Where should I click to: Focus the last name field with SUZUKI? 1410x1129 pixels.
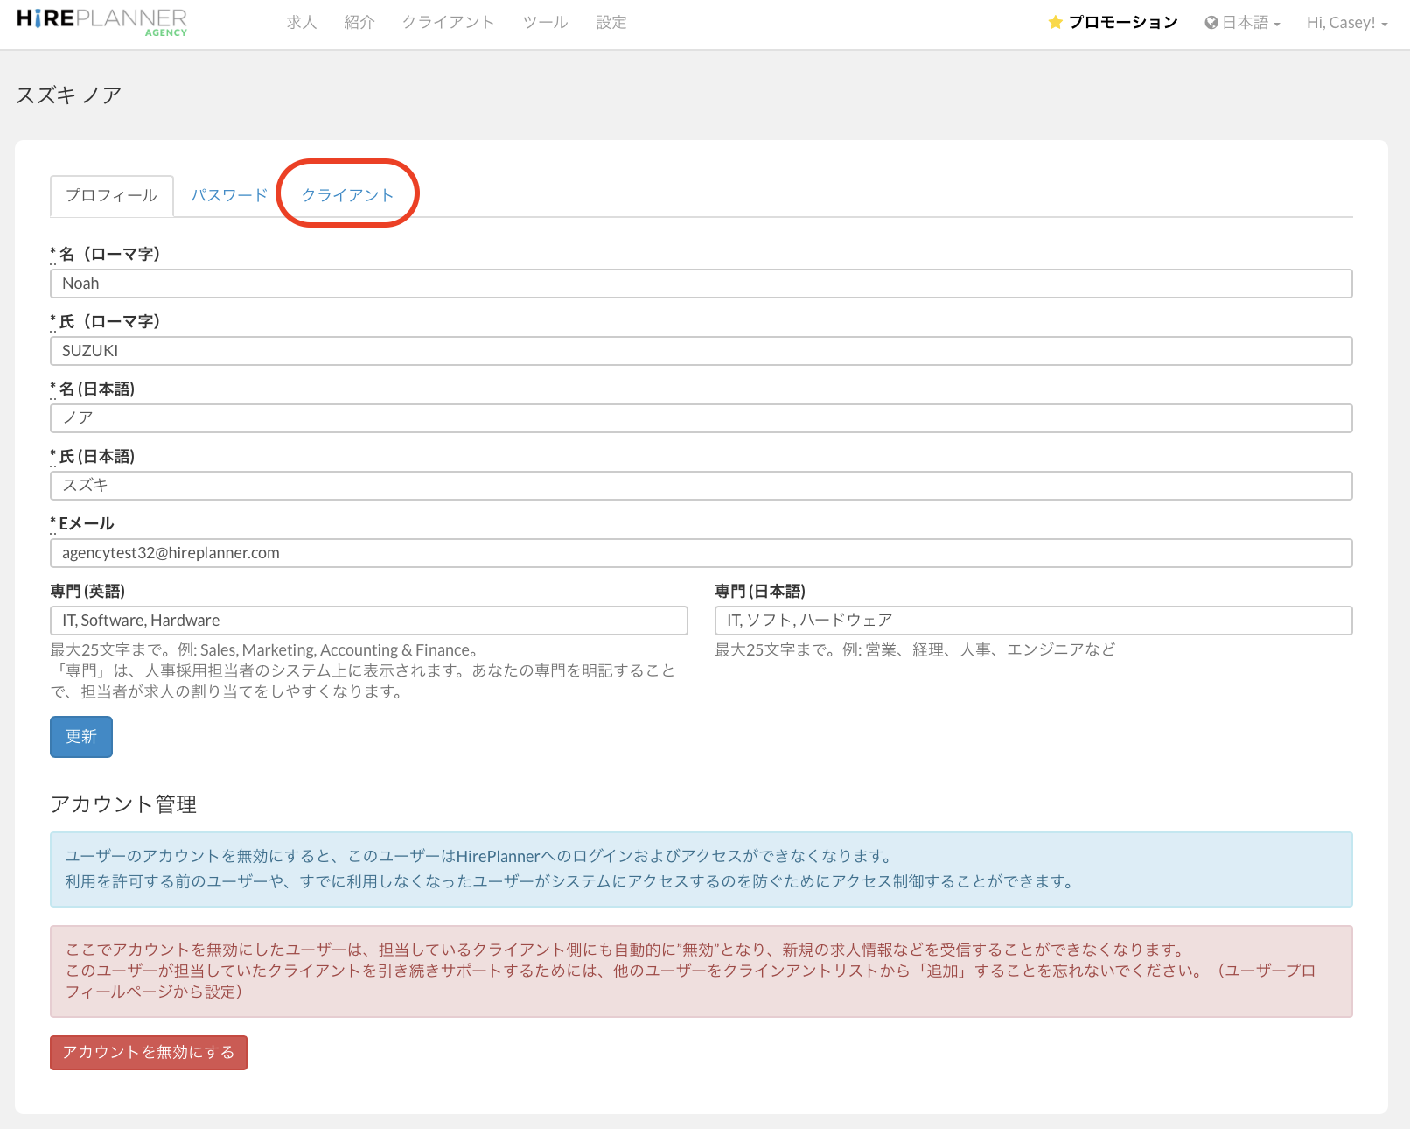coord(701,351)
